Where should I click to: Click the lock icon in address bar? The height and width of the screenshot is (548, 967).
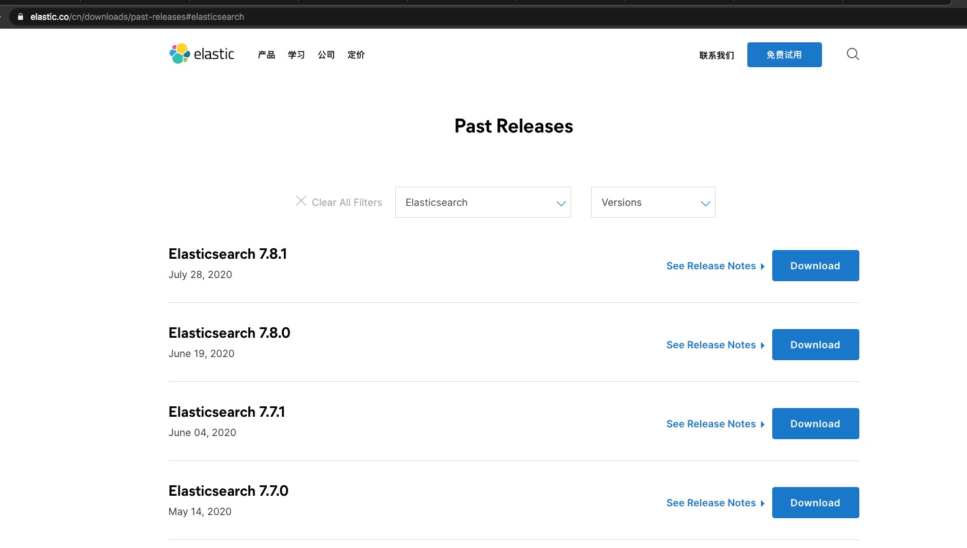point(21,17)
